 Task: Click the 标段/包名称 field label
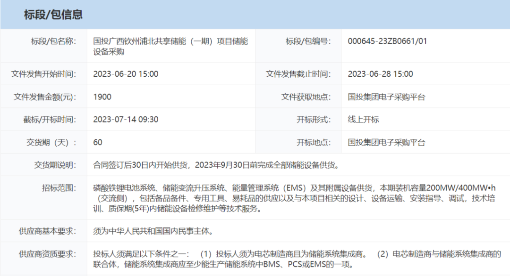[x=53, y=41]
